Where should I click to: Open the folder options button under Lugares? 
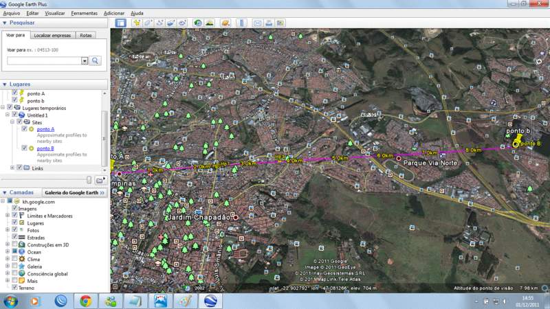(100, 180)
